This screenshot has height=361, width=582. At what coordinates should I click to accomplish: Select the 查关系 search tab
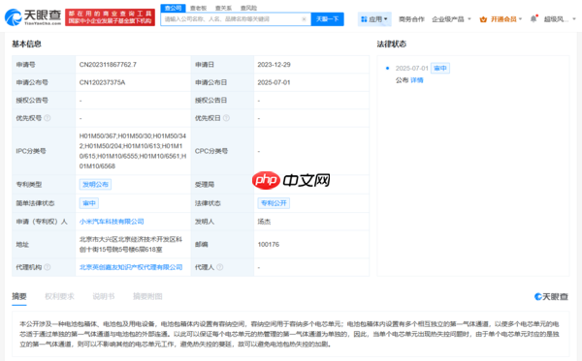223,8
